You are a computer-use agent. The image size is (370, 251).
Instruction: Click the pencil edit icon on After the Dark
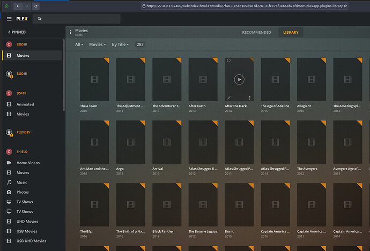pos(229,98)
